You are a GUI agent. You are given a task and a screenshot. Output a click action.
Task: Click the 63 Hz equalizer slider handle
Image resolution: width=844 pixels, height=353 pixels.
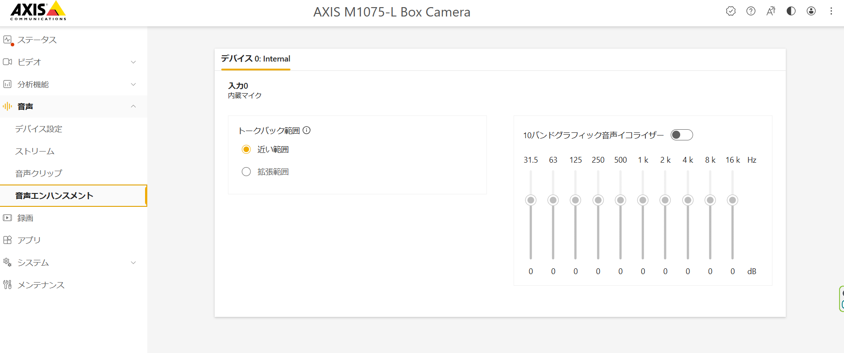[553, 200]
